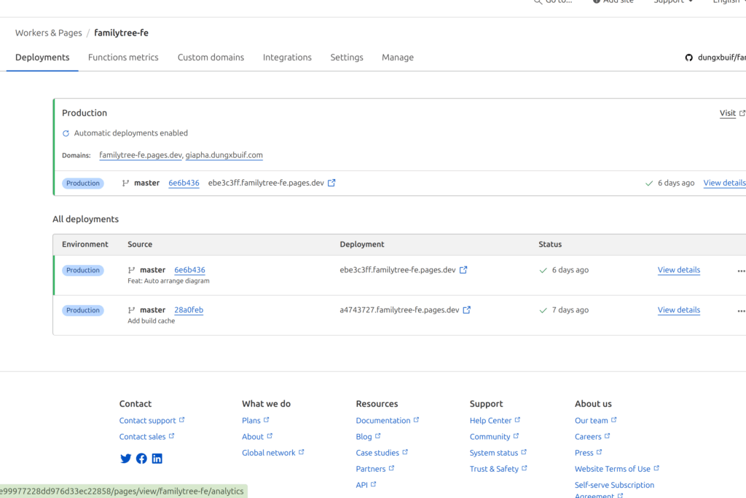This screenshot has height=498, width=746.
Task: Select the Integrations tab
Action: coord(287,58)
